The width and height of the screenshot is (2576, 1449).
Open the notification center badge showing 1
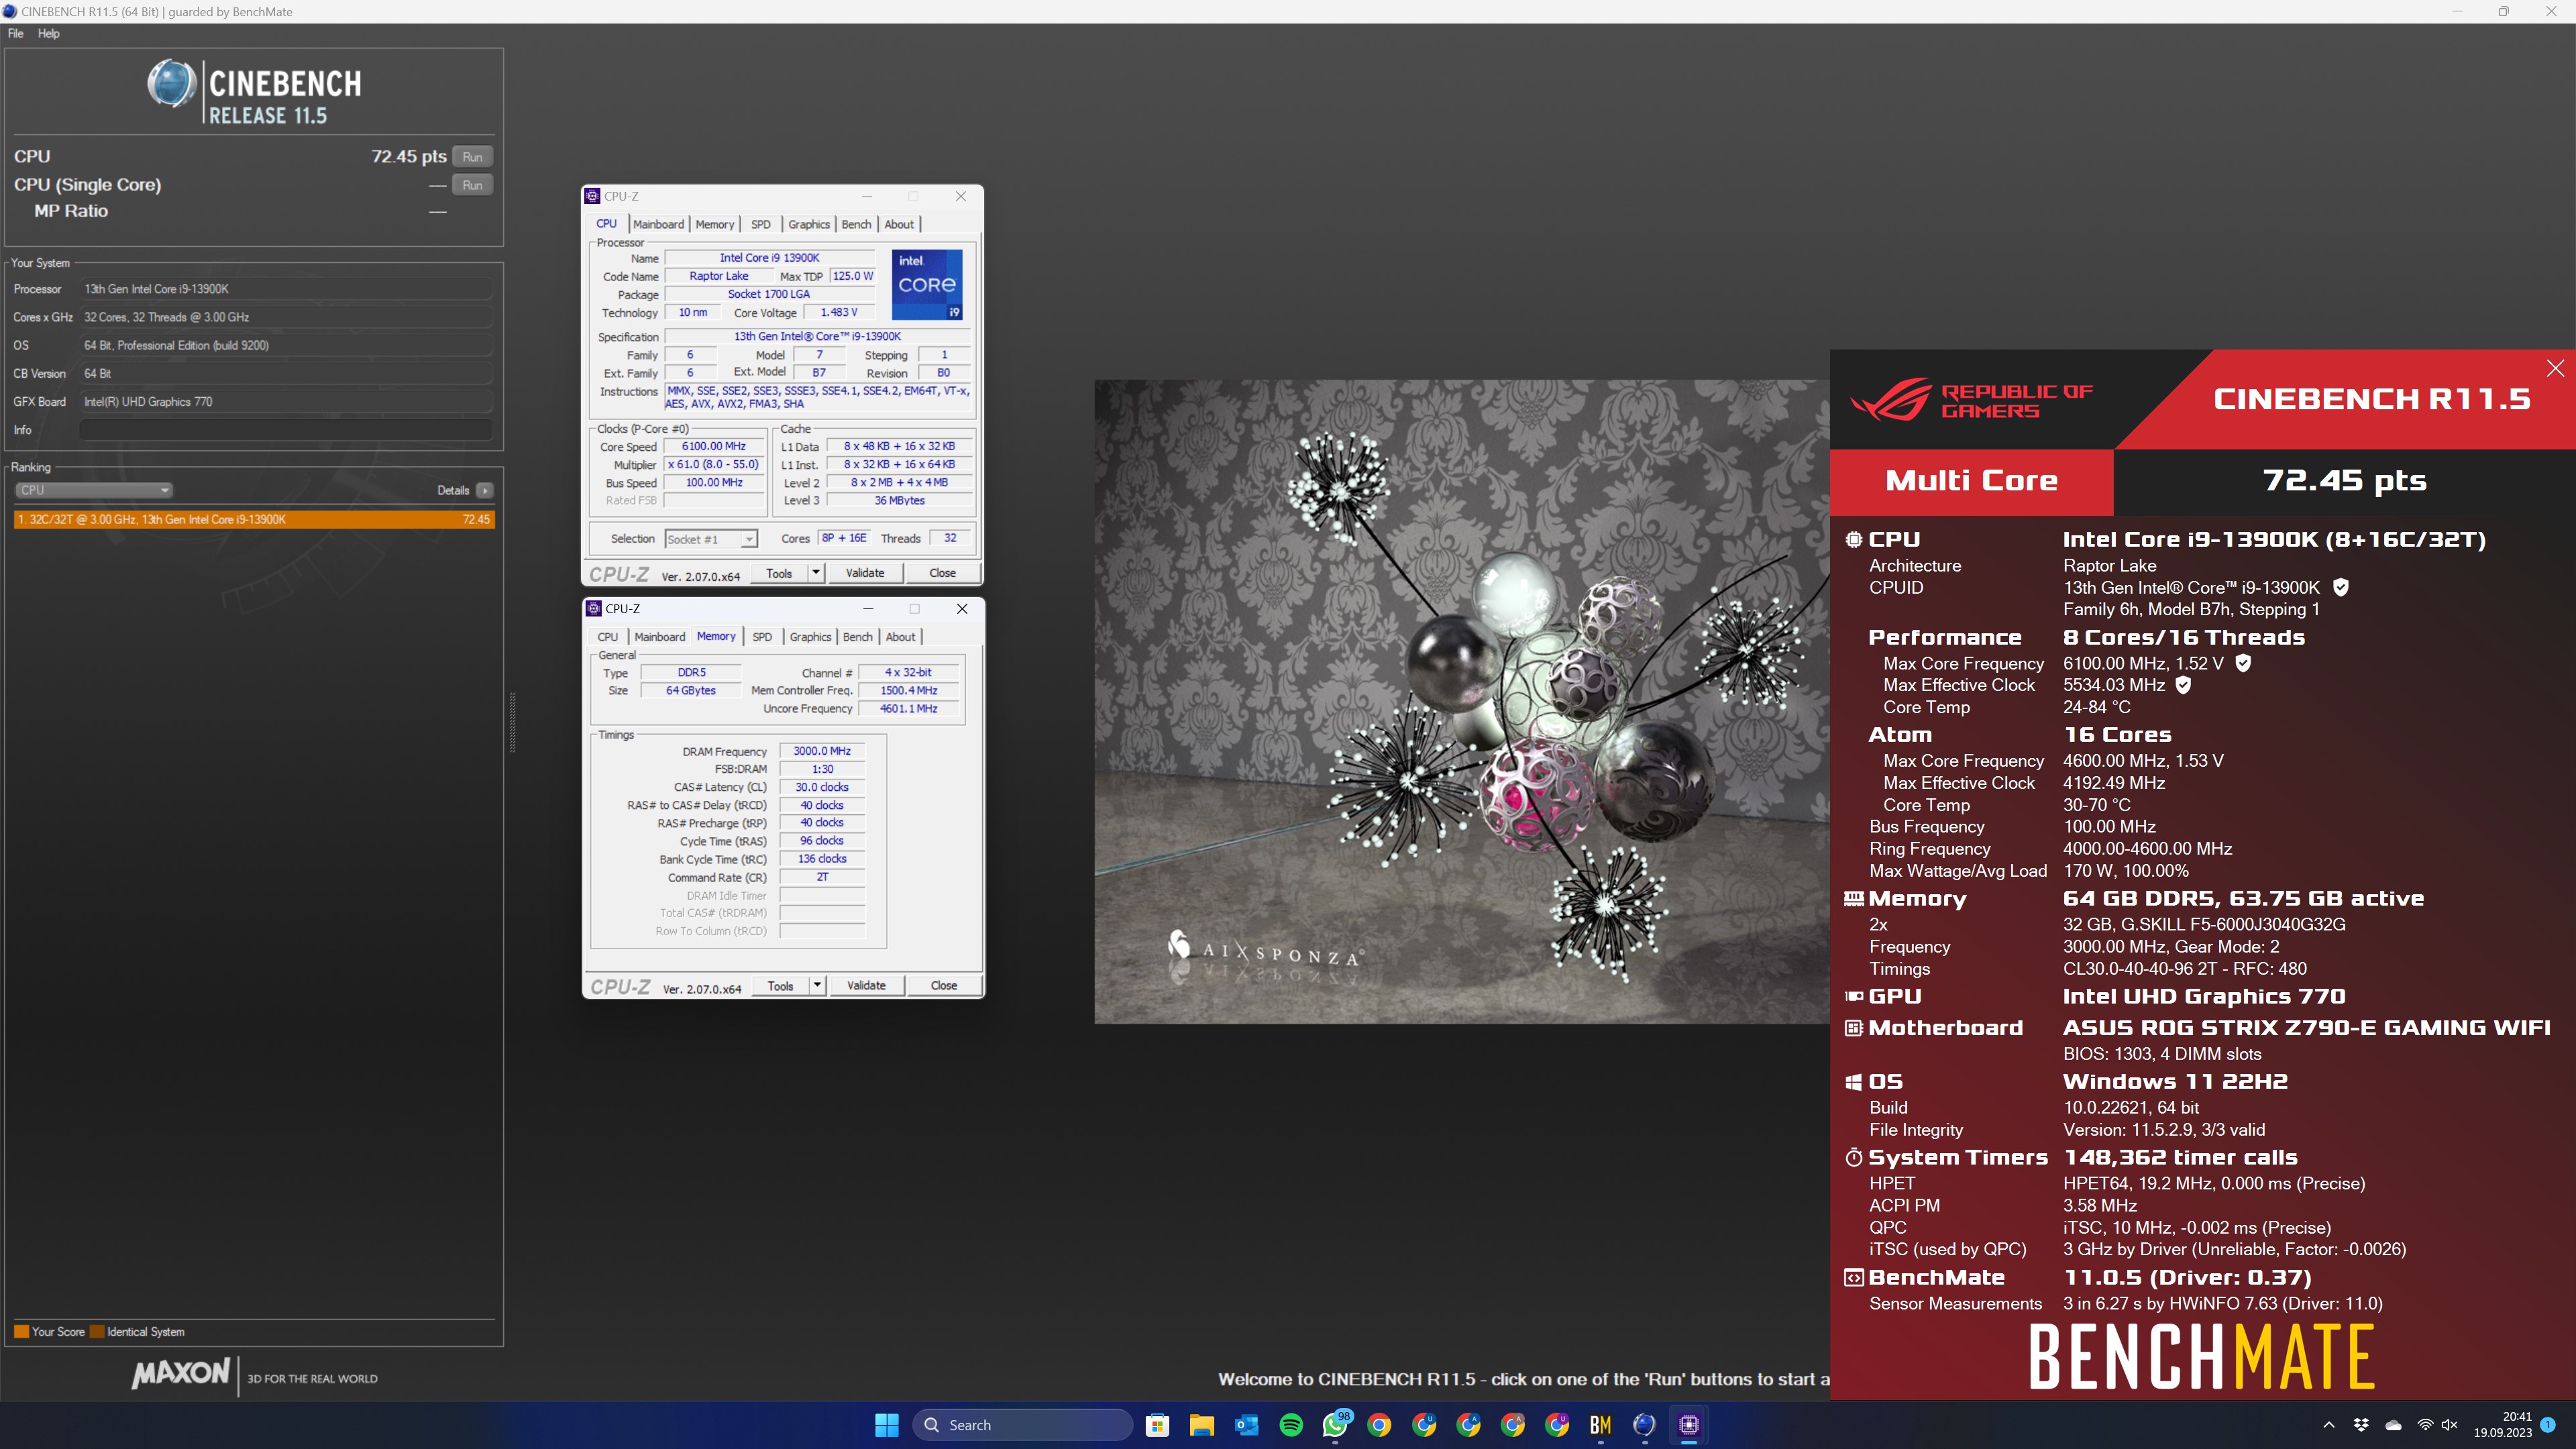click(2548, 1425)
